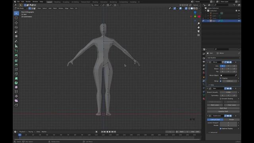Select the Spin tool

(x=16, y=83)
